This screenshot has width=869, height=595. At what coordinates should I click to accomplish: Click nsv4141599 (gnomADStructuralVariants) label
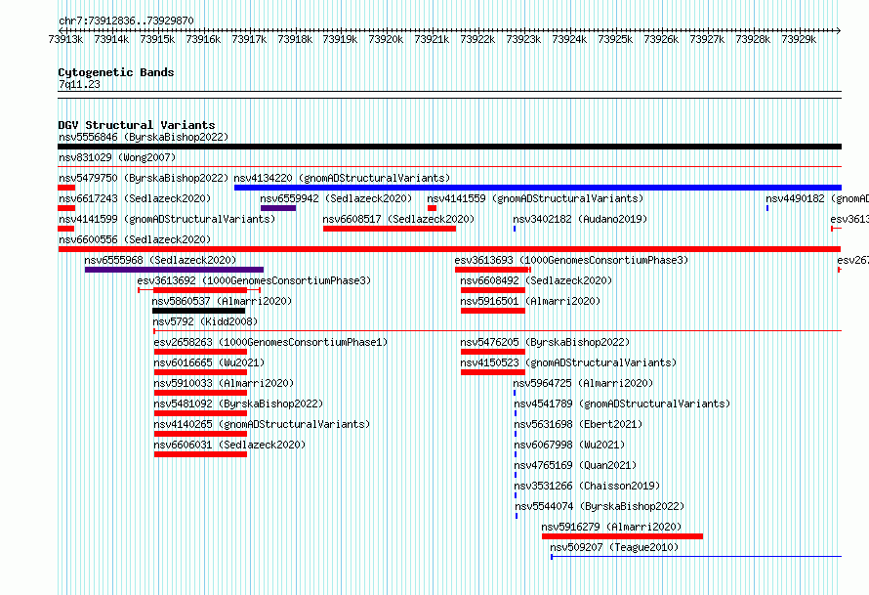(167, 219)
